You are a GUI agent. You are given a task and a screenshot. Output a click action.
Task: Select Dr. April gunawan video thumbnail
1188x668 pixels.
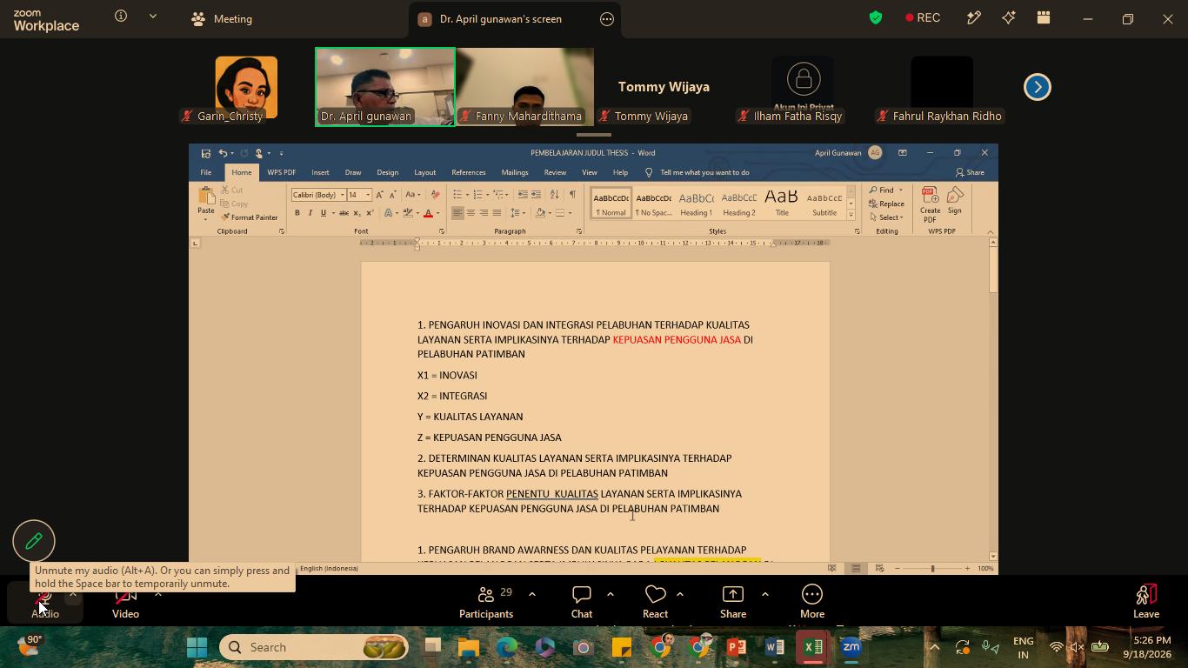(x=384, y=87)
